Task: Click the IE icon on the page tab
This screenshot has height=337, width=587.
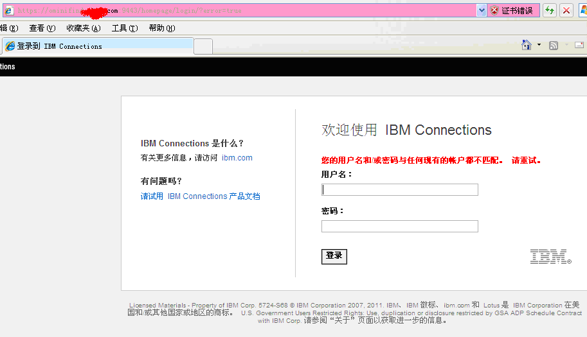Action: click(x=10, y=46)
